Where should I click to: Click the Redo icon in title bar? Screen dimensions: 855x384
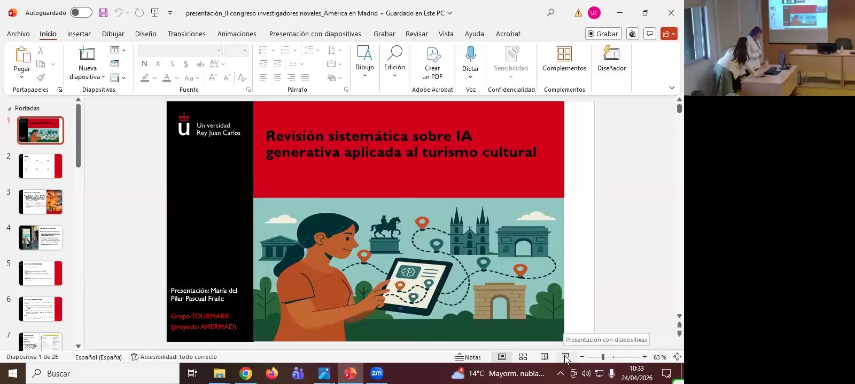coord(139,13)
